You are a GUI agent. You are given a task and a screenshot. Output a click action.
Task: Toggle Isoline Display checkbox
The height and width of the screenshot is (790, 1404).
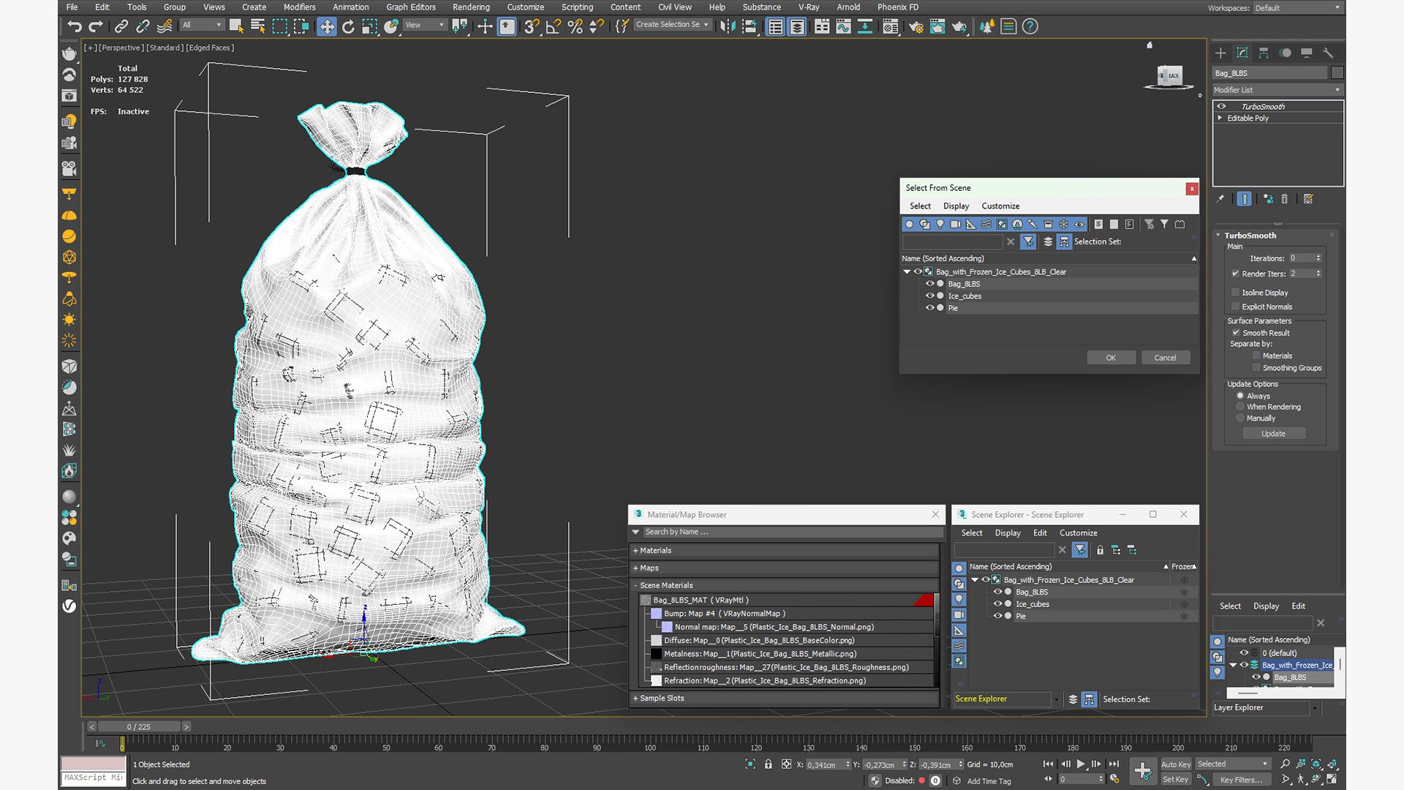pos(1236,293)
